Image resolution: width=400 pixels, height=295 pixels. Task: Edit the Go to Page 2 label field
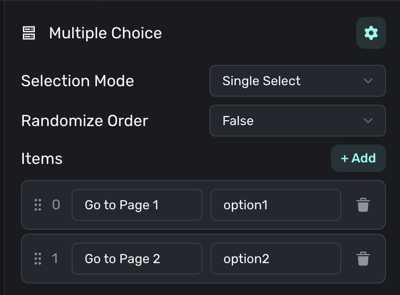137,259
